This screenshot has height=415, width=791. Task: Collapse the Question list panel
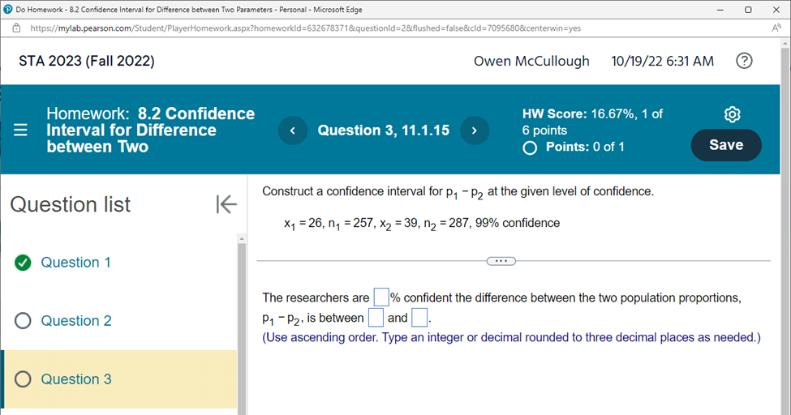(x=226, y=204)
